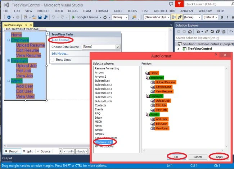Collapse the Employee node in design view

pos(9,40)
